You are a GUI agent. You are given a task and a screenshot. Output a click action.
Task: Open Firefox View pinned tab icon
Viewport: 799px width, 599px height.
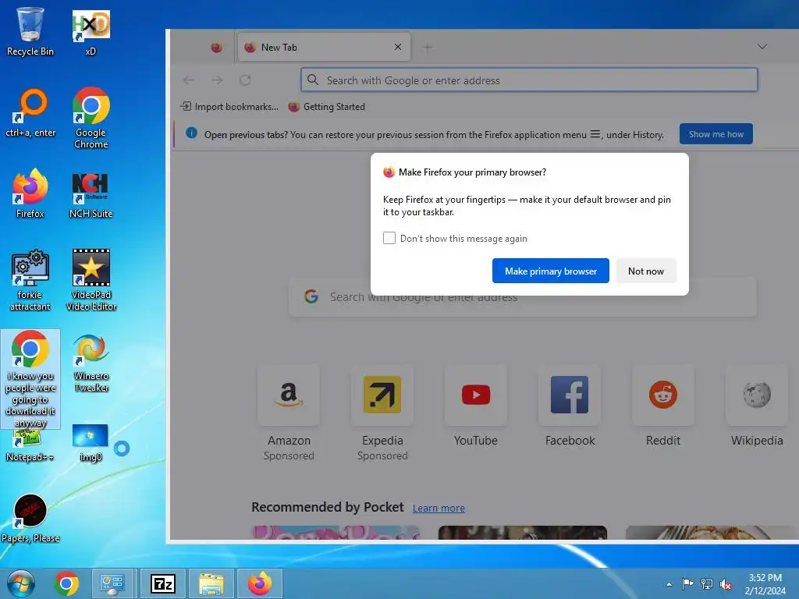click(216, 48)
